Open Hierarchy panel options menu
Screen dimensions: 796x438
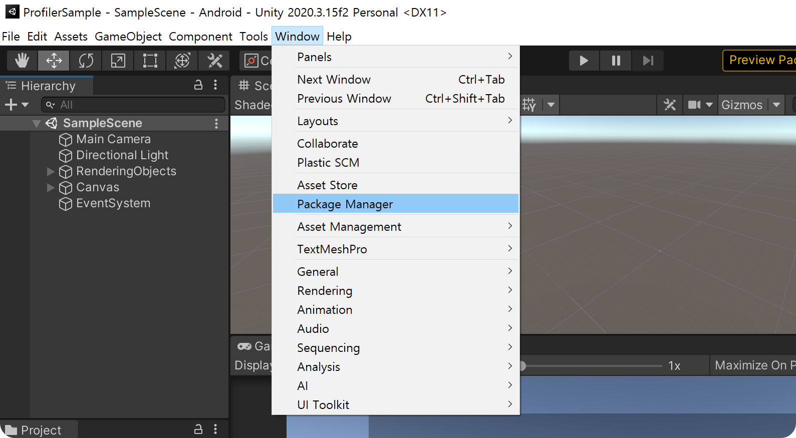coord(215,85)
